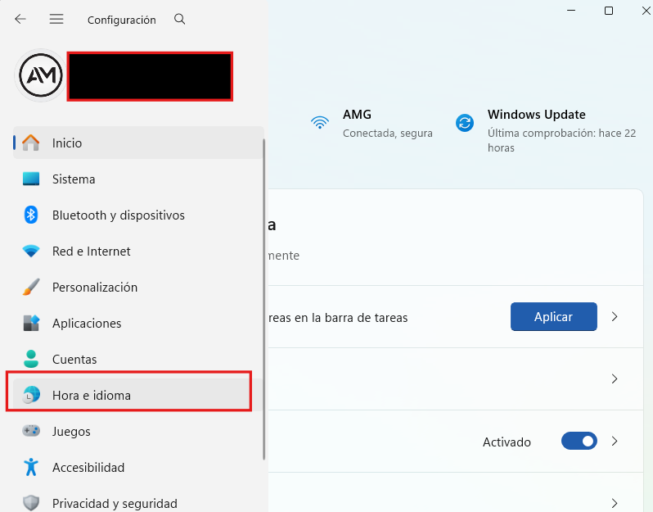Open Windows Update status link
This screenshot has height=512, width=653.
[546, 130]
